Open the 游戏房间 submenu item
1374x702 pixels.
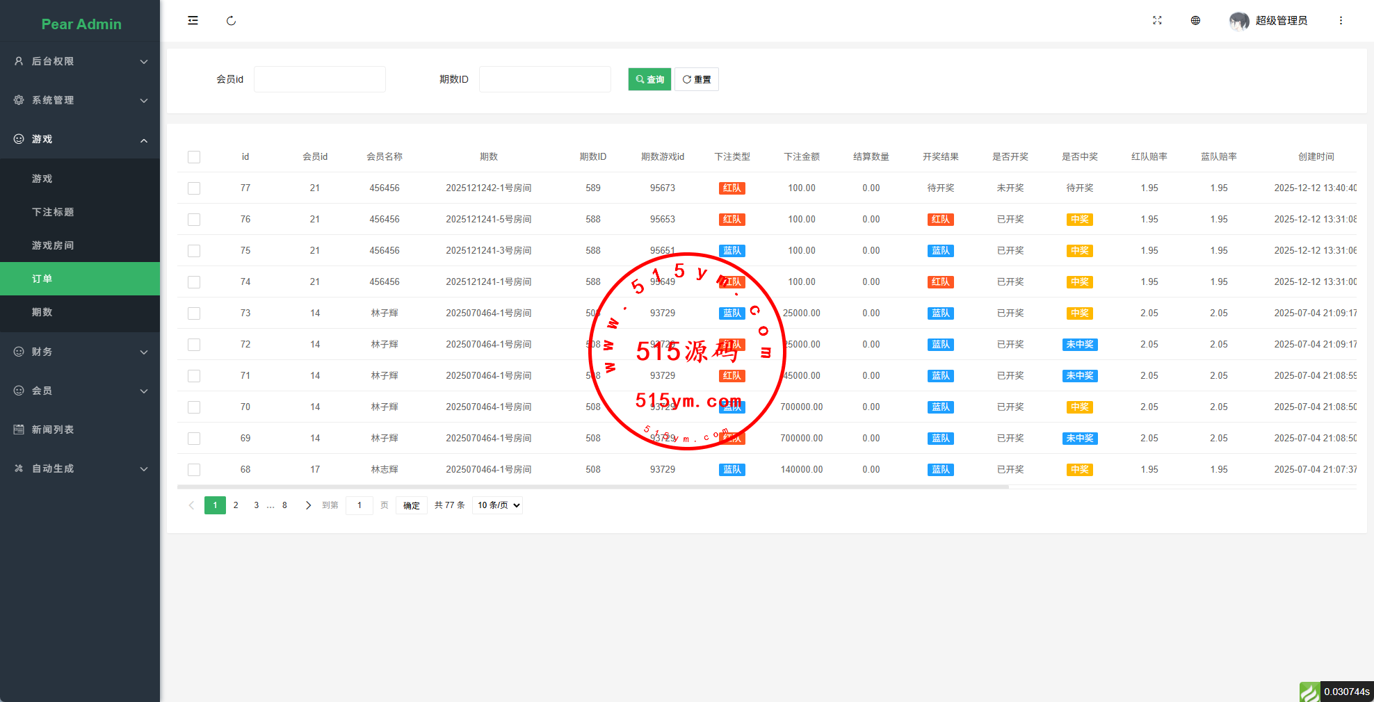click(53, 245)
